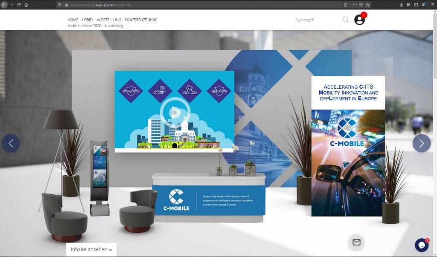Open the LOBBY section

[x=87, y=20]
